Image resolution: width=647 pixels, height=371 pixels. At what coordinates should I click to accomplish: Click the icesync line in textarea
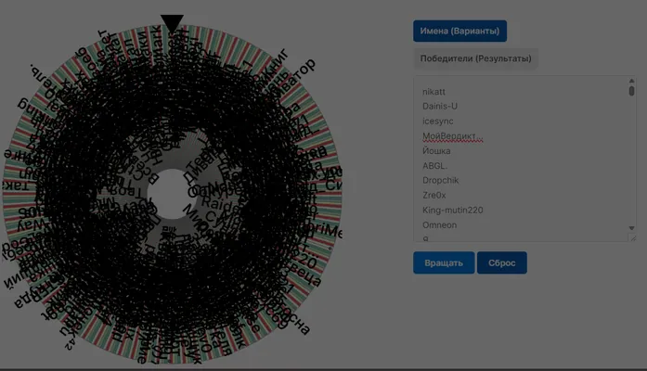pyautogui.click(x=438, y=122)
